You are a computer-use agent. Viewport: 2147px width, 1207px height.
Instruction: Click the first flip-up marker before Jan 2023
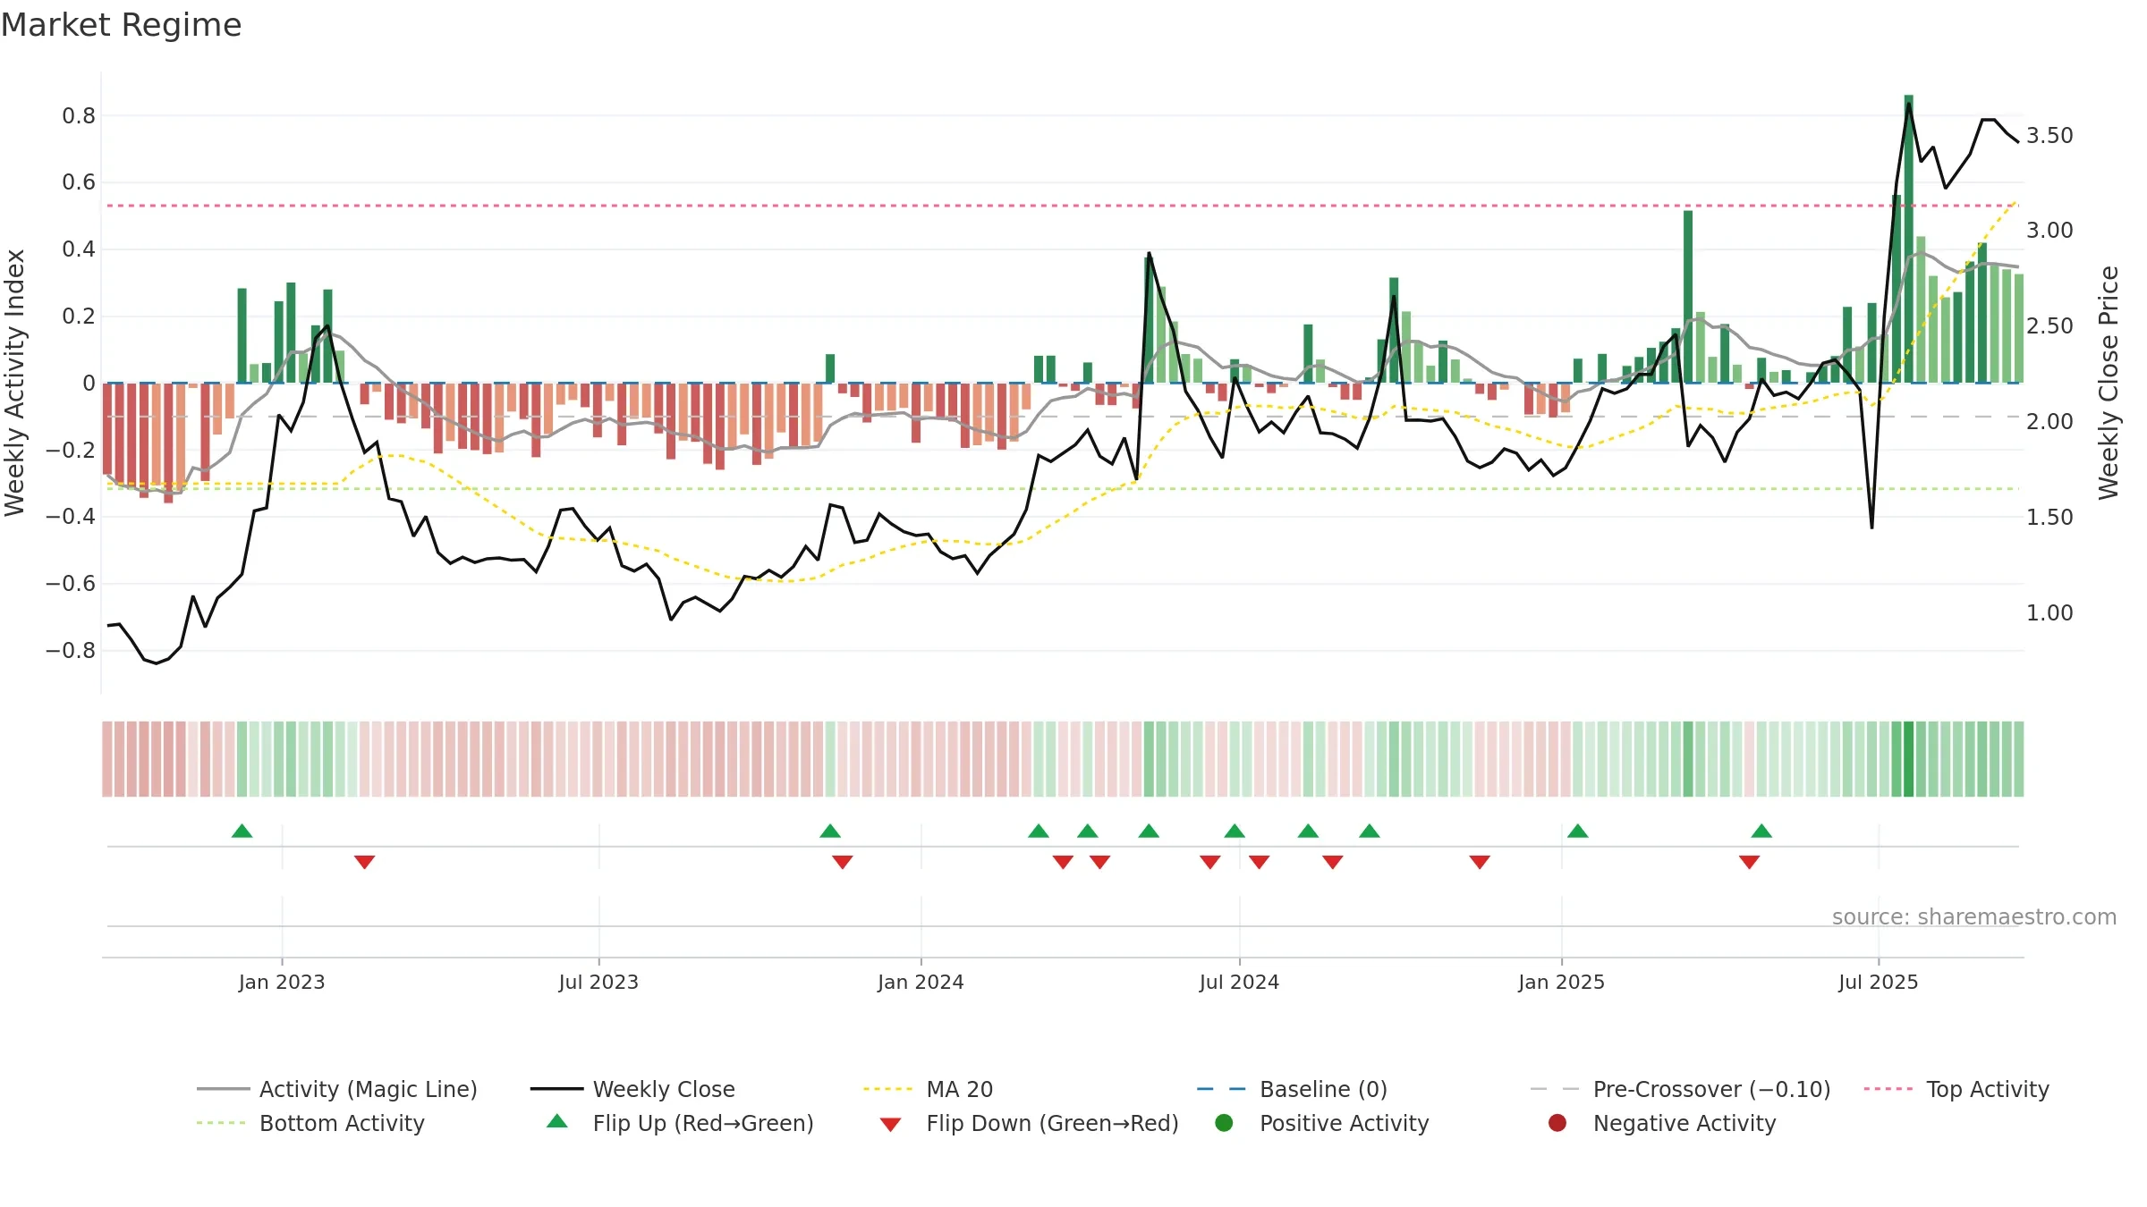pyautogui.click(x=242, y=831)
